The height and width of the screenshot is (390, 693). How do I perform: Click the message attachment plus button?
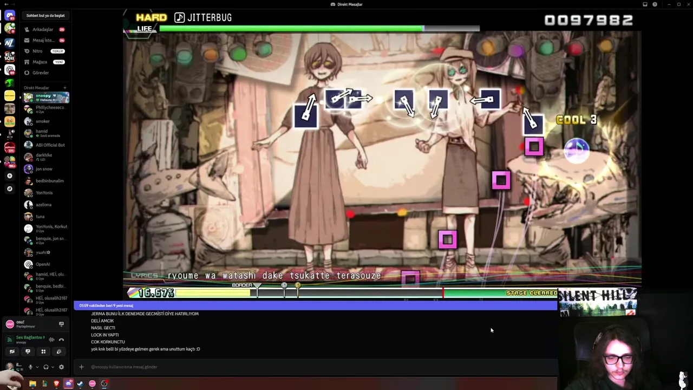[x=81, y=367]
